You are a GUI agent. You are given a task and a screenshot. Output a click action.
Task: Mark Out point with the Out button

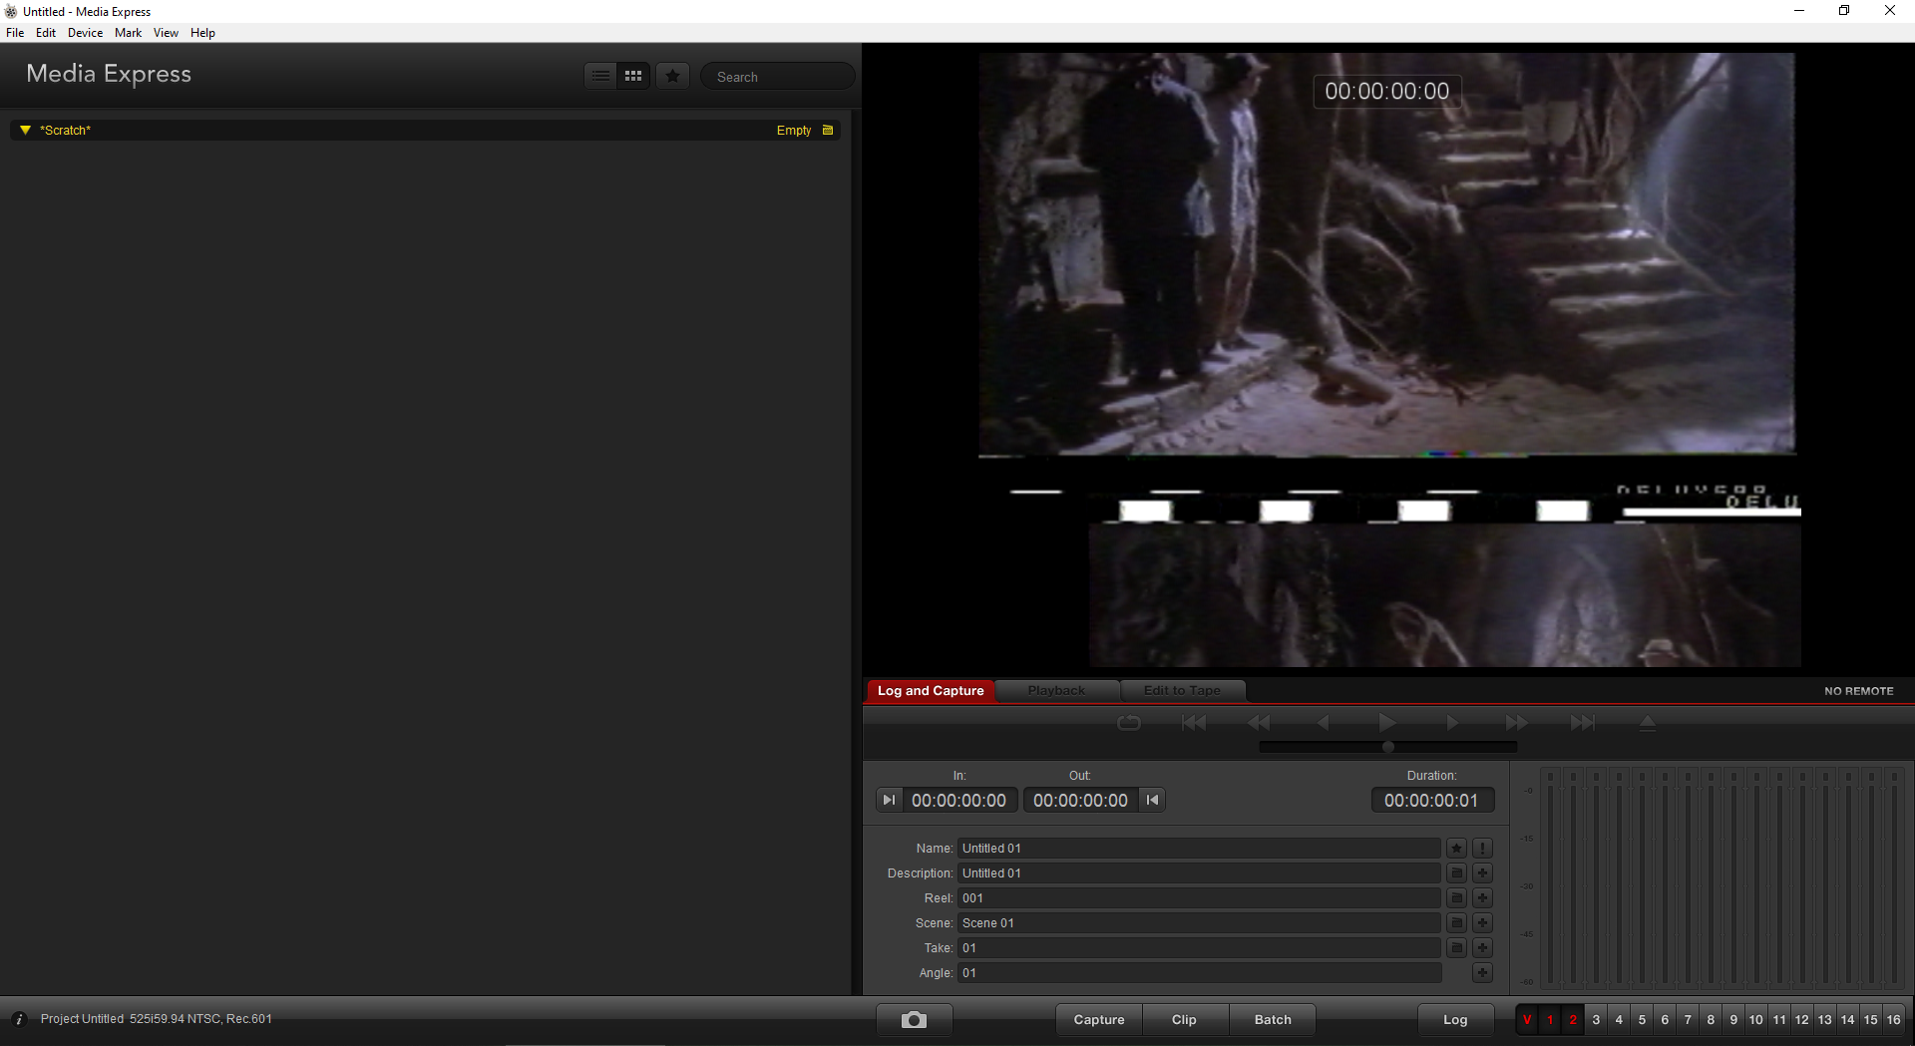1153,800
